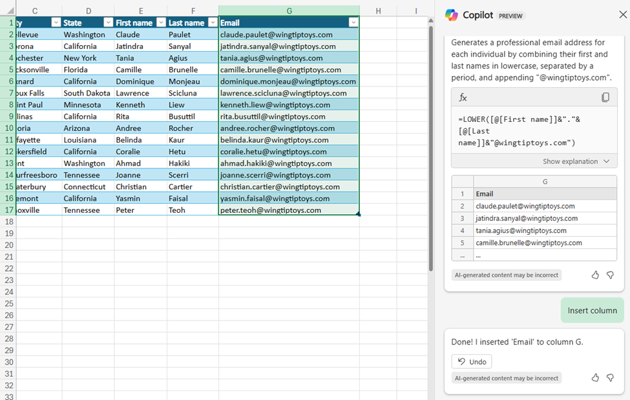Select column G header
Image resolution: width=630 pixels, height=400 pixels.
pos(289,11)
